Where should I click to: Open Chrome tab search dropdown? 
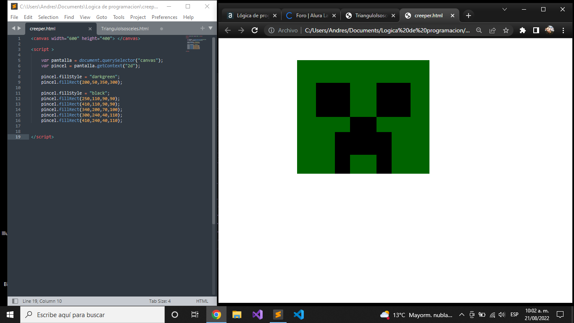coord(505,9)
